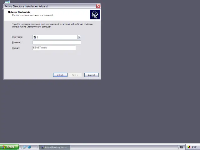Click the Active Directory Installation Wizard title bar
The image size is (200, 150).
[47, 6]
